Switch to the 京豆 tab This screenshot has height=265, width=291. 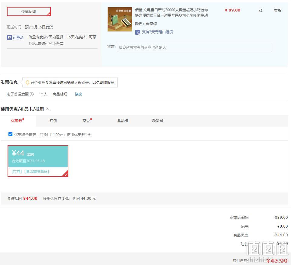86,121
